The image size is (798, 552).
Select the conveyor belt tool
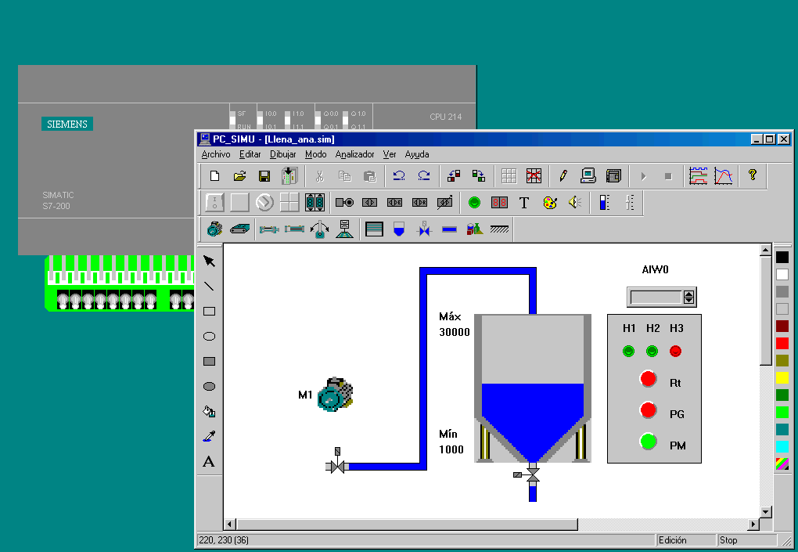click(239, 229)
